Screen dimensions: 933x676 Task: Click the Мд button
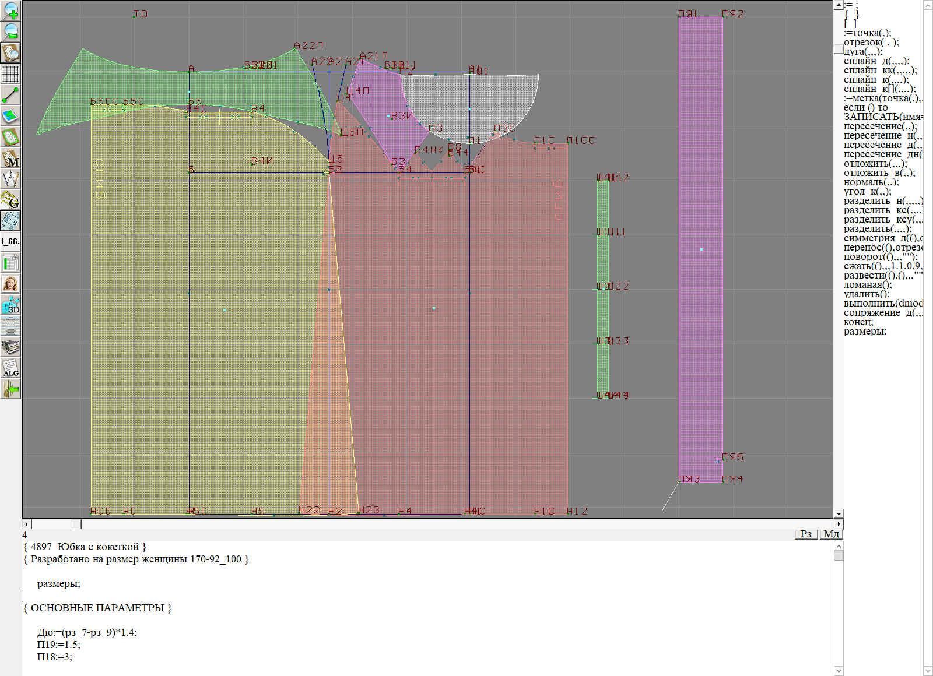[831, 534]
